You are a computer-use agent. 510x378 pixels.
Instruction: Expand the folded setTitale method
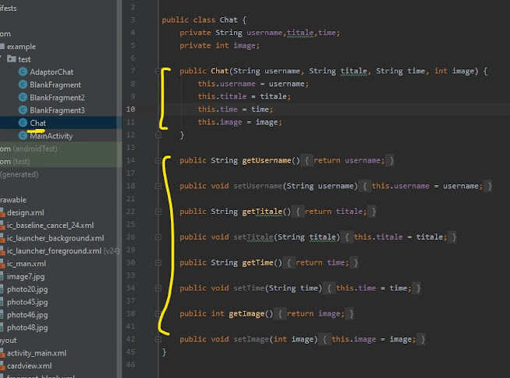(158, 237)
